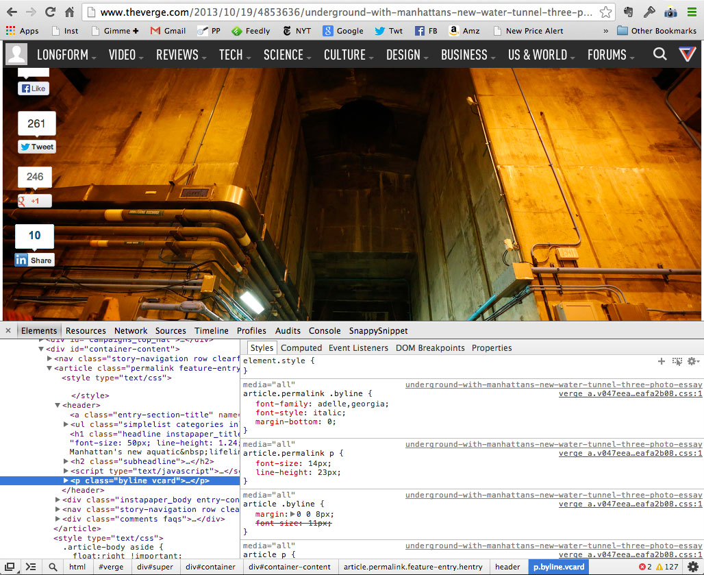Image resolution: width=704 pixels, height=575 pixels.
Task: Click the browser forward arrow
Action: pyautogui.click(x=31, y=12)
